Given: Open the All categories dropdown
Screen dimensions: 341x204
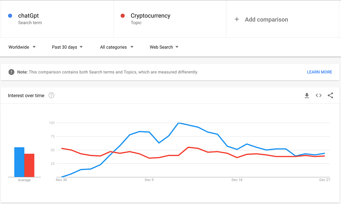Looking at the screenshot, I should [x=117, y=47].
